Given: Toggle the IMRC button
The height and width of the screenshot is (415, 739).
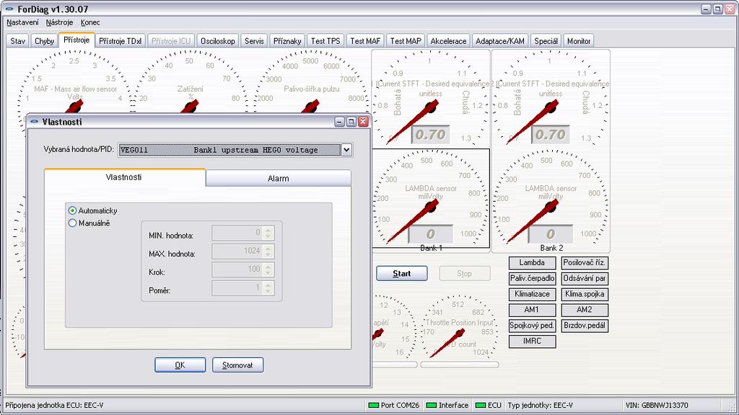Looking at the screenshot, I should 532,341.
